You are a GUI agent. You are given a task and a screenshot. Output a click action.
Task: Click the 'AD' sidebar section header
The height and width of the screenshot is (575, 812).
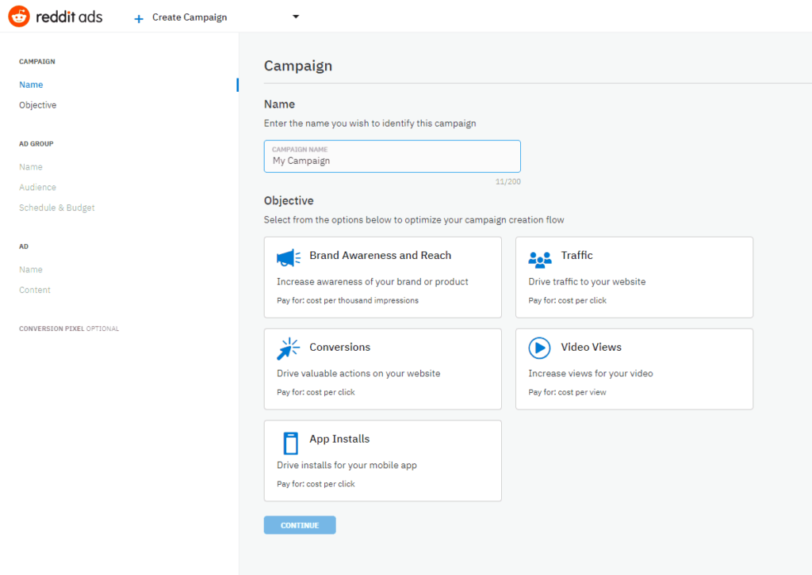coord(24,246)
